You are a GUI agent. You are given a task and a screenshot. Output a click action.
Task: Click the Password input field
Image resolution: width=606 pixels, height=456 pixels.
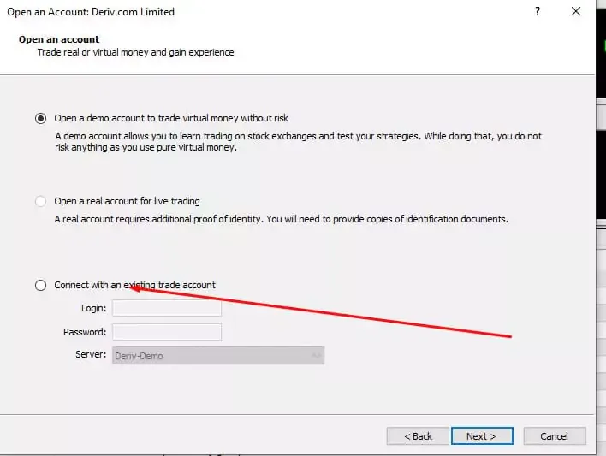[167, 332]
